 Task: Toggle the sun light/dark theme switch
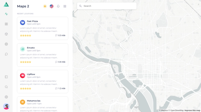point(45,6)
